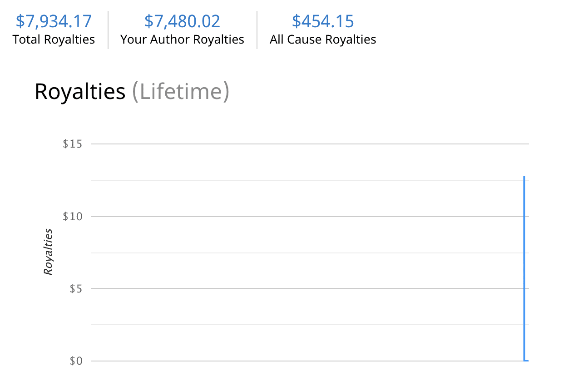This screenshot has width=583, height=386.
Task: Click the italic Royalties axis title
Action: (48, 252)
